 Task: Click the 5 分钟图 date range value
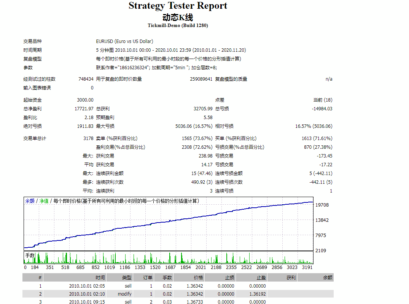coord(171,50)
